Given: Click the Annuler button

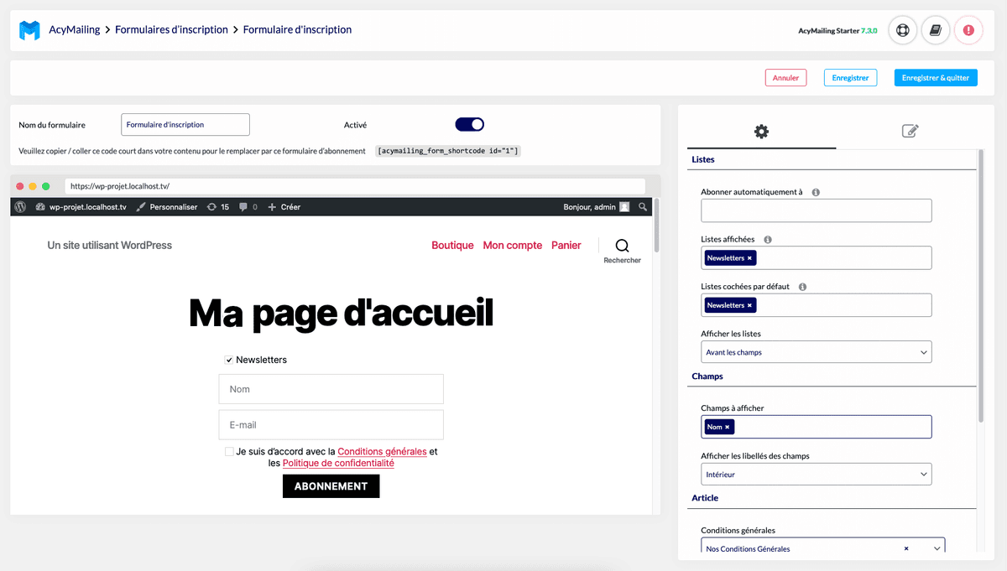Looking at the screenshot, I should 785,78.
